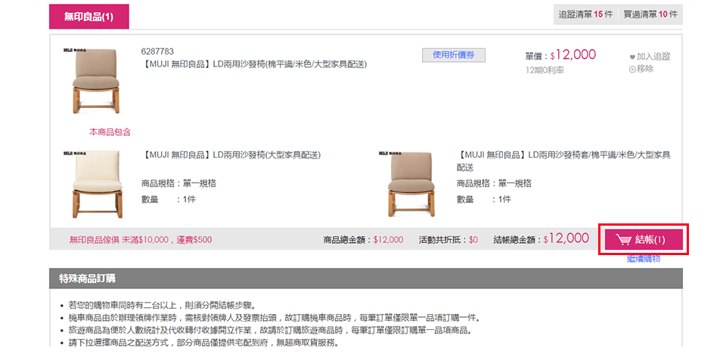The image size is (726, 357).
Task: Click the 無印良品傢俱 shipping fee notice
Action: 141,240
